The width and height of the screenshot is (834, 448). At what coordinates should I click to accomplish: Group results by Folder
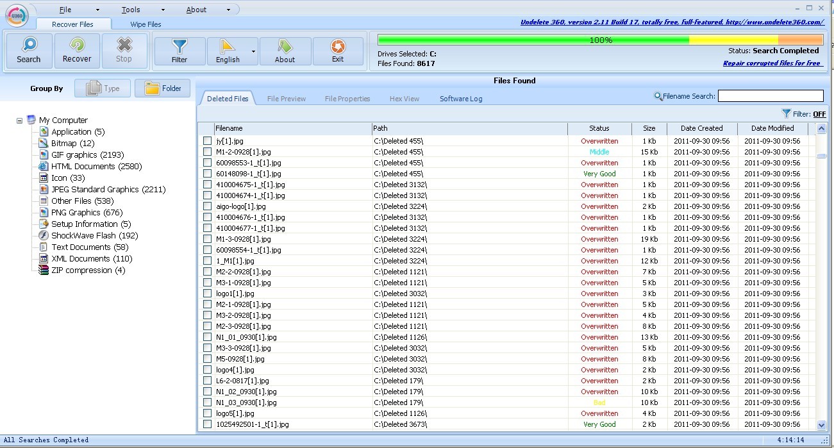162,88
